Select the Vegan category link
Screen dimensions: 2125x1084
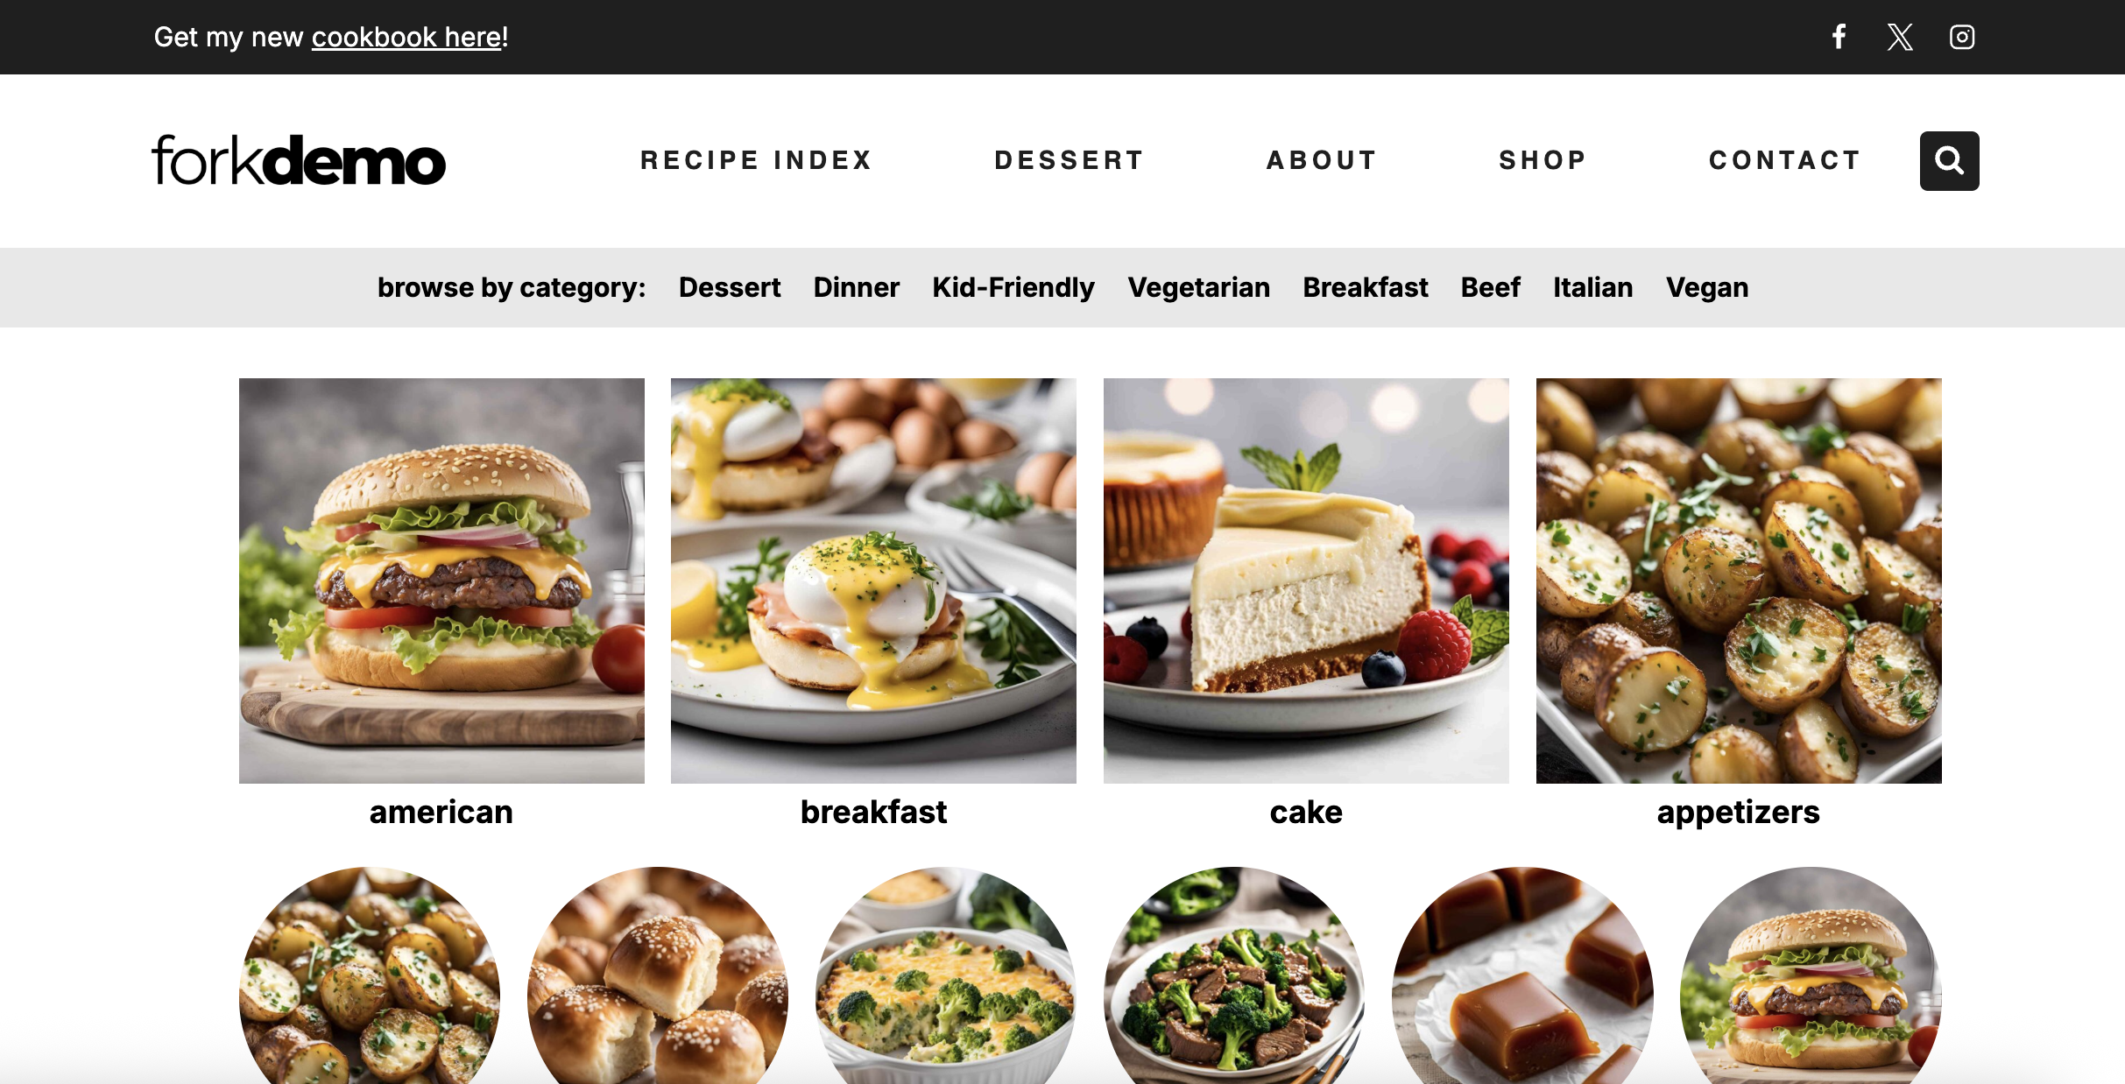[1707, 287]
